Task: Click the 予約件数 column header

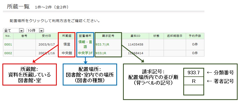Action: (195, 36)
